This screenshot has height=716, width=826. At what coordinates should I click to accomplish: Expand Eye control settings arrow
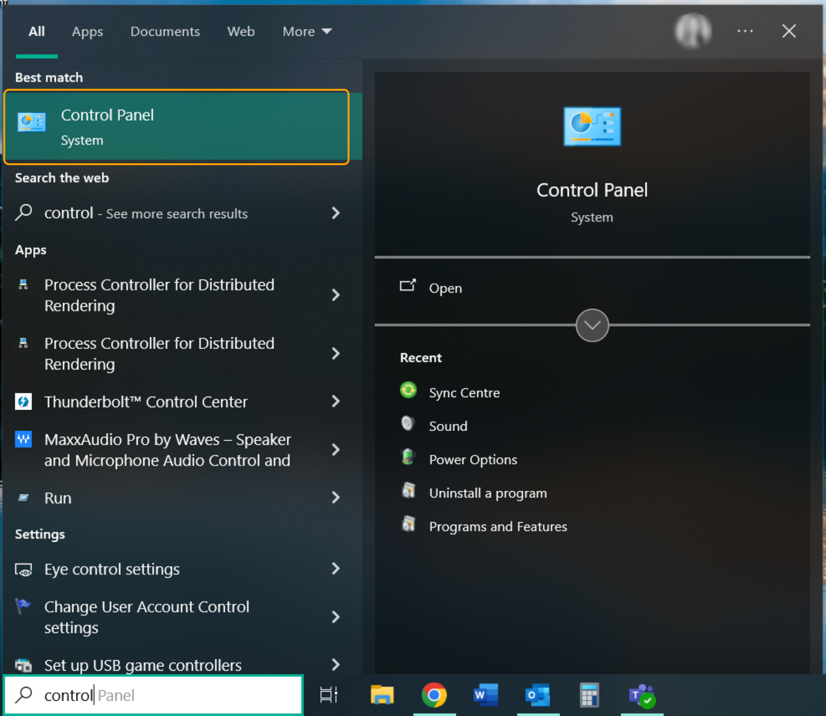tap(336, 569)
